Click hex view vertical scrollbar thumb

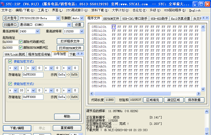203,30
